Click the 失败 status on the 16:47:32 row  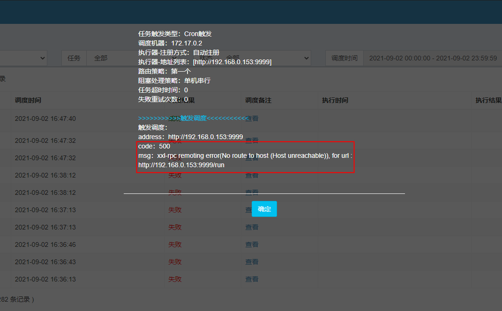point(175,140)
